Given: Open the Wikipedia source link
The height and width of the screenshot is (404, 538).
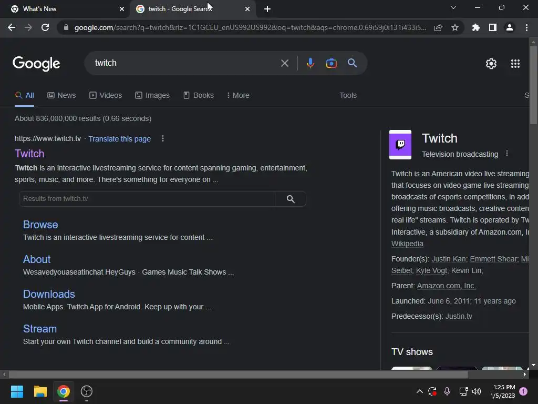Looking at the screenshot, I should click(x=407, y=244).
